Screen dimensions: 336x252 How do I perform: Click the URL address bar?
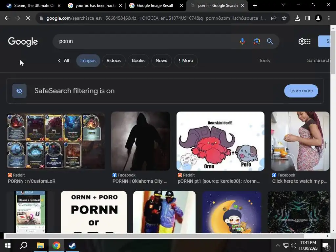156,18
